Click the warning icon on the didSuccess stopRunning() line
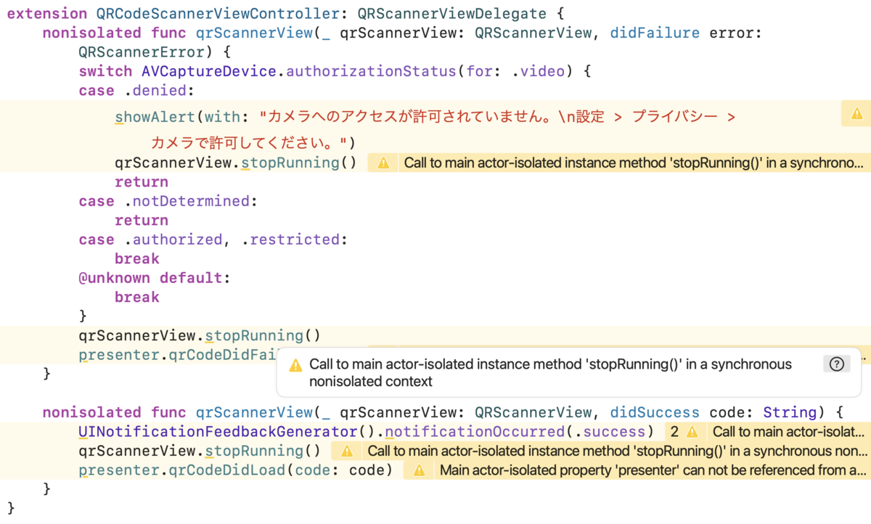 tap(347, 451)
